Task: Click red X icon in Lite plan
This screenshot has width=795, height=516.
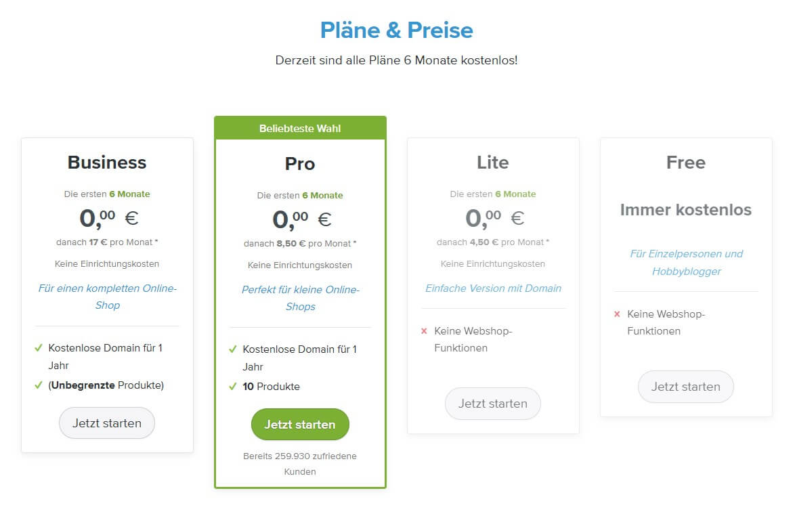Action: point(425,331)
